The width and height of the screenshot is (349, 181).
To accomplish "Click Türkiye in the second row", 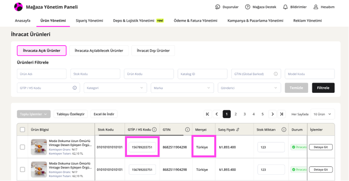I will (x=202, y=169).
